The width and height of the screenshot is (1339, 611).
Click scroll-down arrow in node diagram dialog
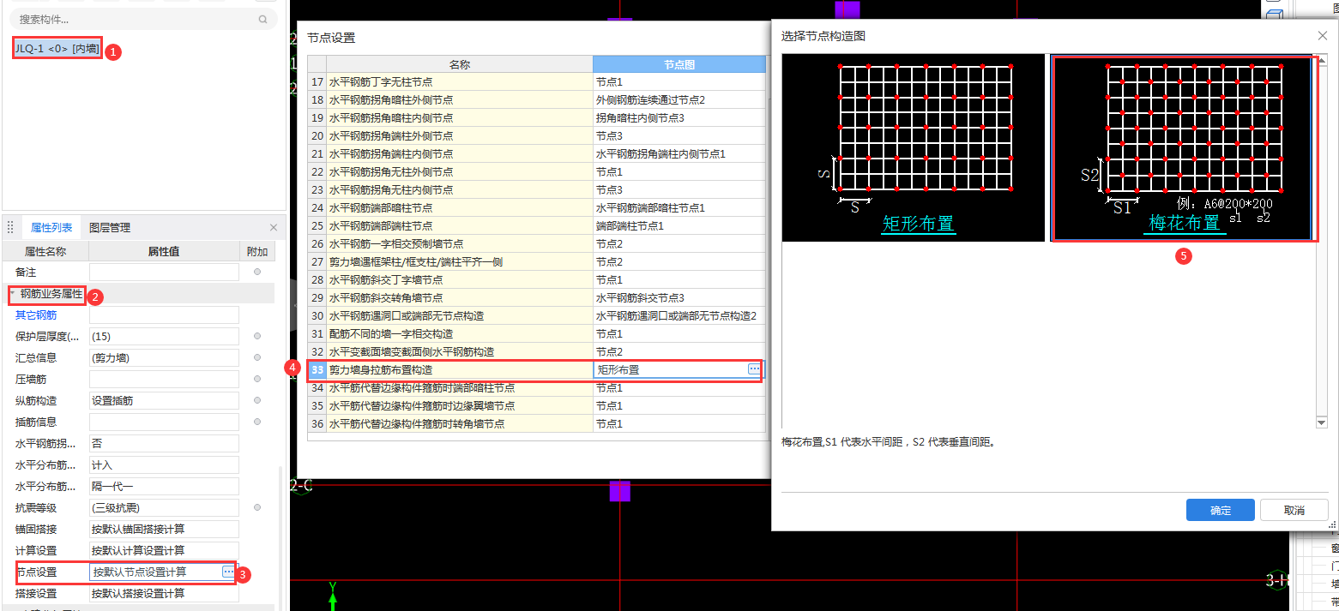pos(1323,422)
